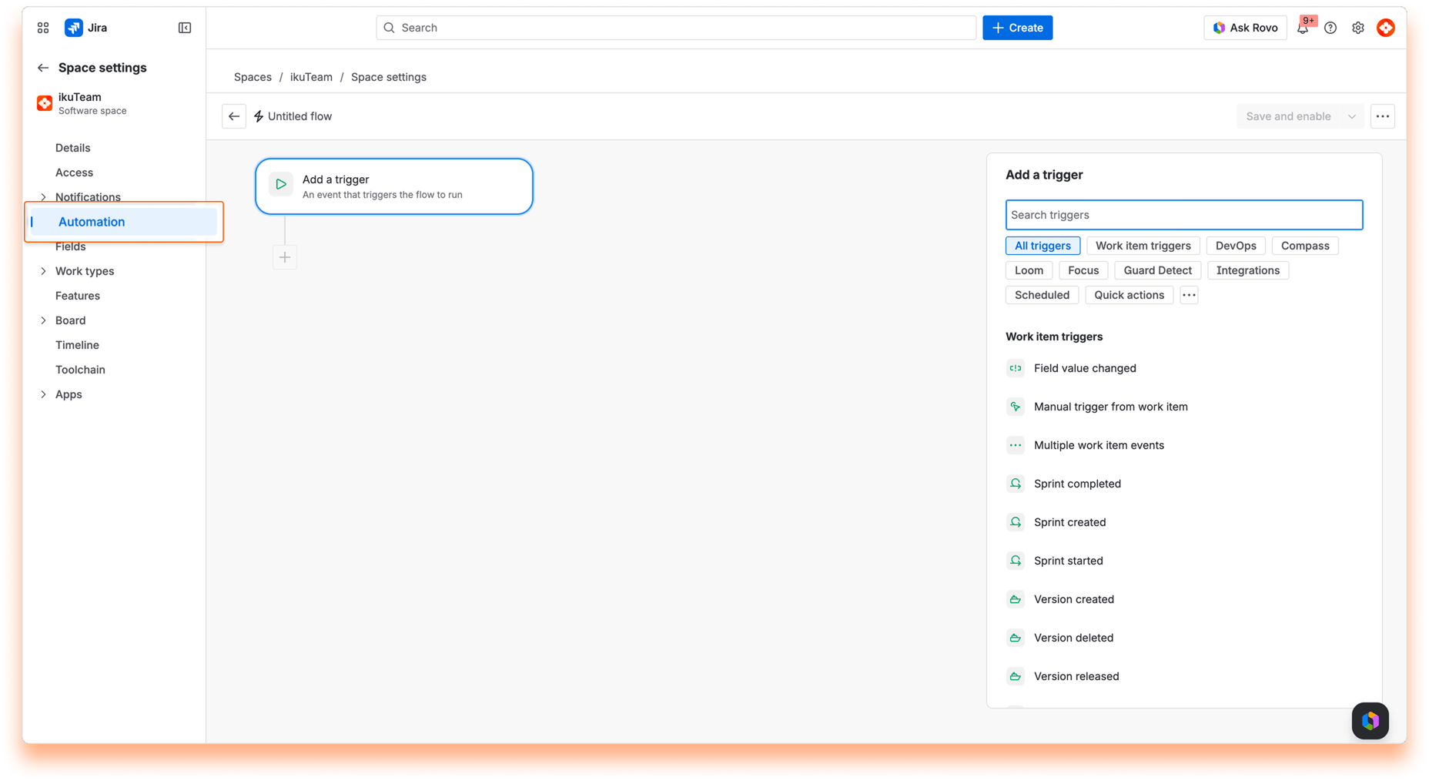Go back from Space settings arrow
This screenshot has width=1429, height=781.
coord(43,68)
